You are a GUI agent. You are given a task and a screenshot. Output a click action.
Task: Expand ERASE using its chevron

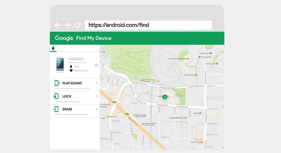(x=96, y=109)
